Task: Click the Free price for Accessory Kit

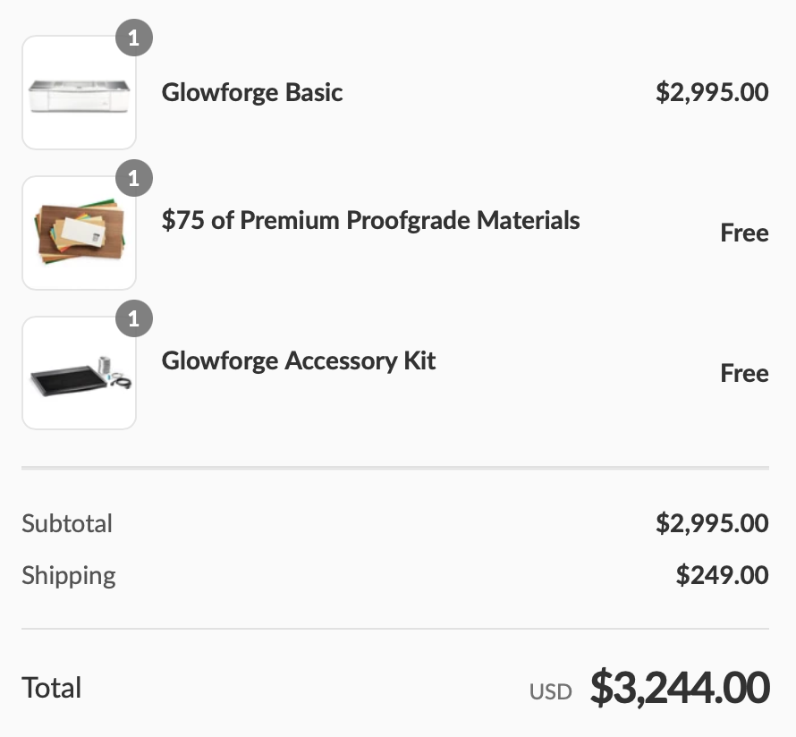Action: coord(744,373)
